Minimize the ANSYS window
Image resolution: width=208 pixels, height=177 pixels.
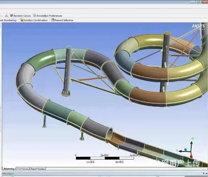[192, 2]
